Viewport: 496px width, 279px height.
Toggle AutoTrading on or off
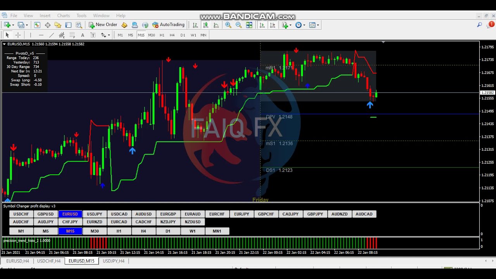(x=168, y=25)
